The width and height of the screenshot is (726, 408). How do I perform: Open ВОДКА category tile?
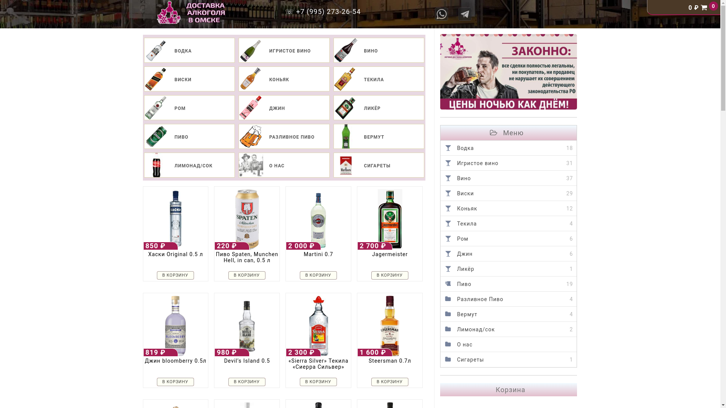pyautogui.click(x=189, y=50)
